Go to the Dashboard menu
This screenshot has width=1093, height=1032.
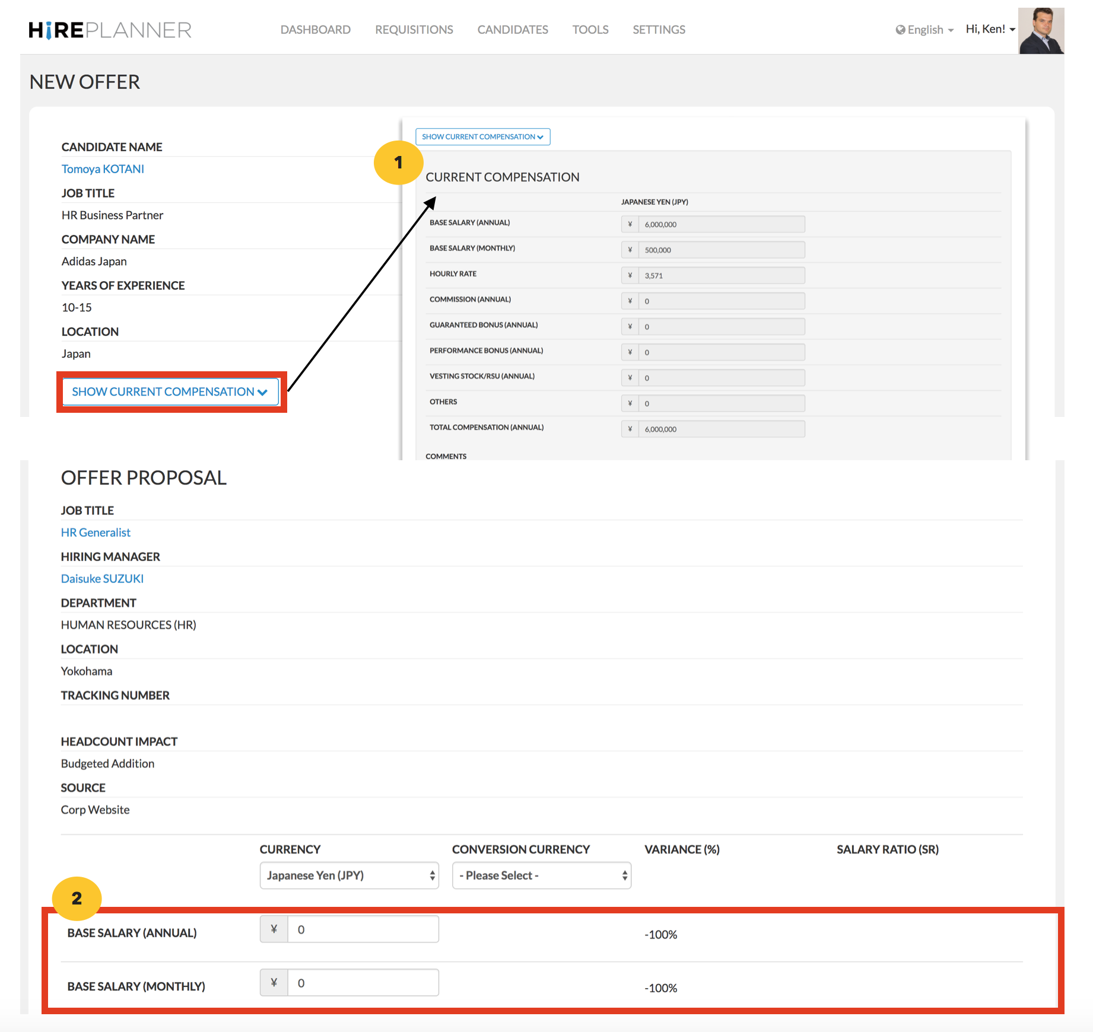pyautogui.click(x=315, y=30)
